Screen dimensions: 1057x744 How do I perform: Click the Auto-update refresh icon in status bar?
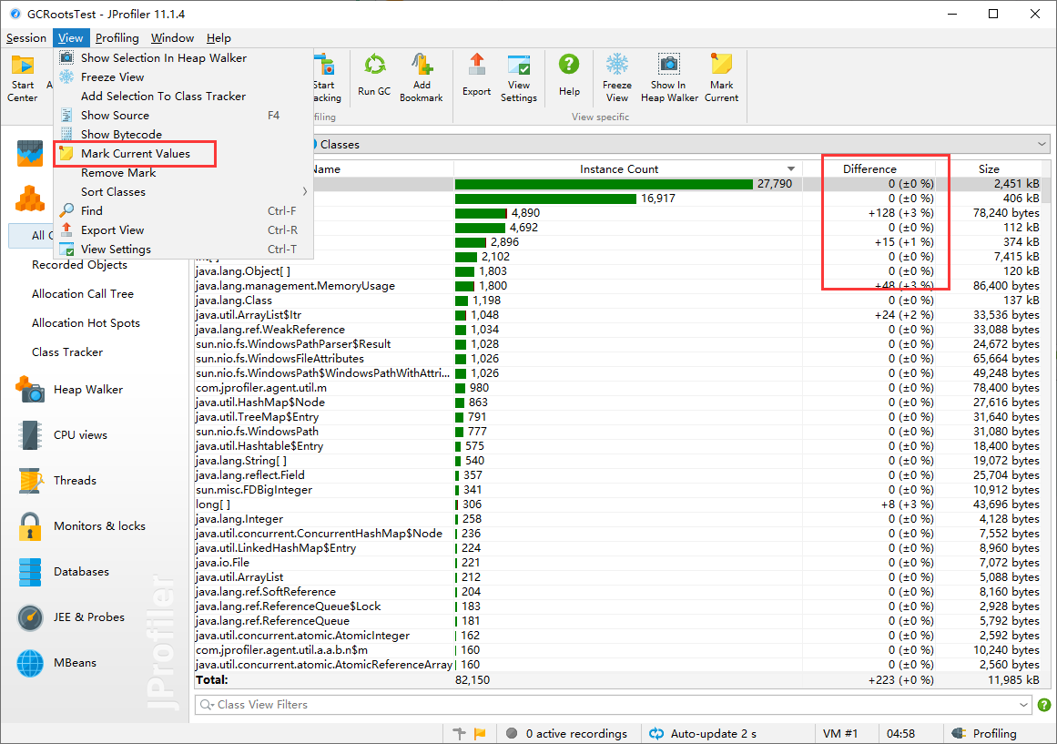click(x=656, y=734)
